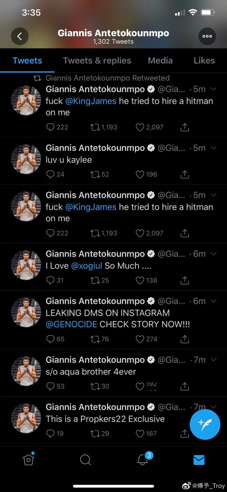Switch to the Tweets & replies tab
Viewport: 227px width, 492px height.
(x=97, y=61)
